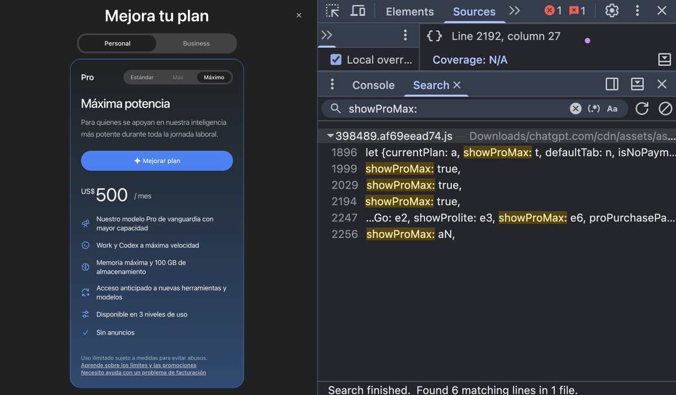Close the Mejora tu plan dialog
The width and height of the screenshot is (676, 395).
point(299,16)
